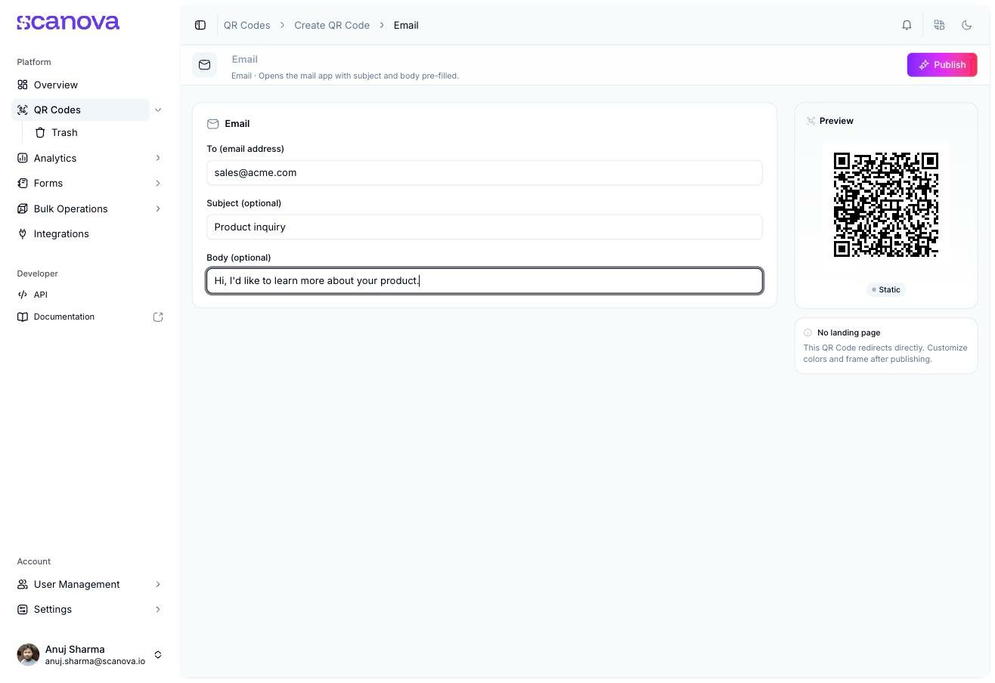The height and width of the screenshot is (683, 995).
Task: Click the Scanova logo
Action: pos(68,23)
